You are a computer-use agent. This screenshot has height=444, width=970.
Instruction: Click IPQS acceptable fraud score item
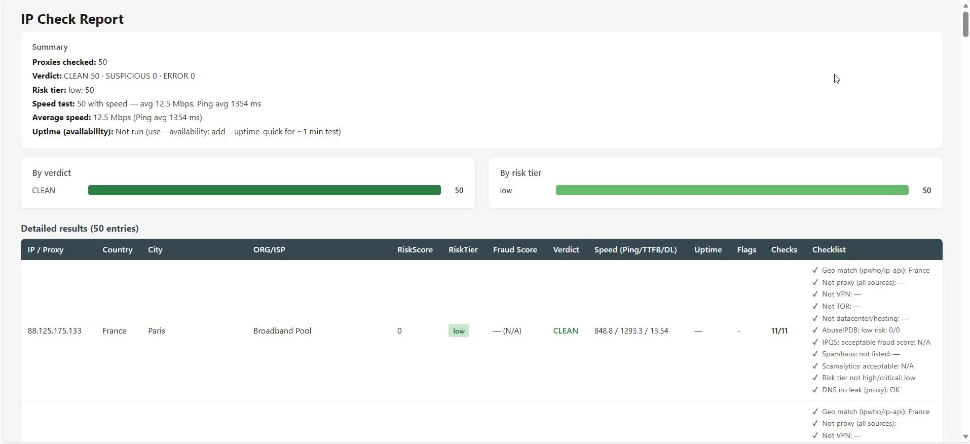(x=871, y=342)
